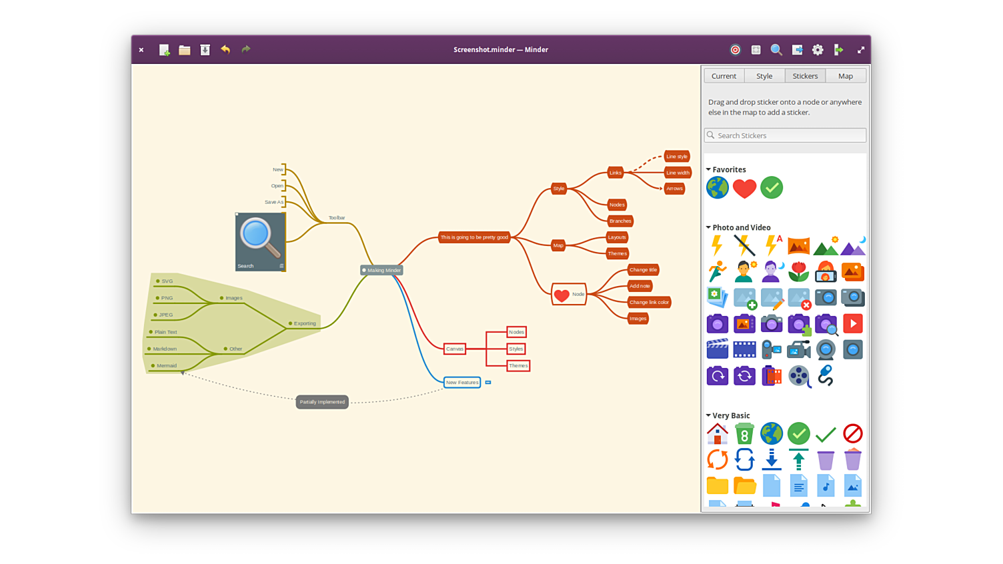Open the export icon in header
The height and width of the screenshot is (564, 1003).
coord(797,50)
